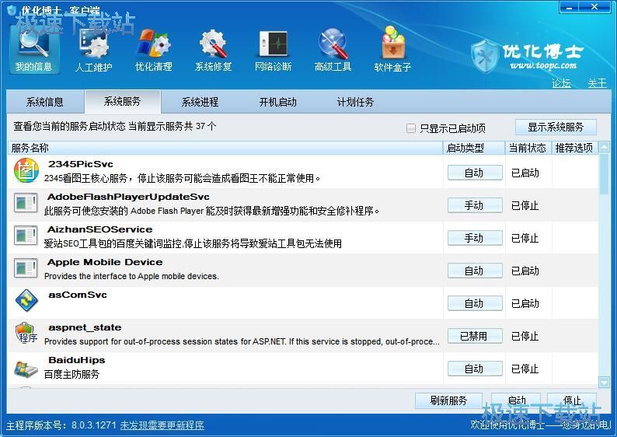The image size is (617, 437).
Task: Click the scrollbar down arrow
Action: pyautogui.click(x=604, y=382)
